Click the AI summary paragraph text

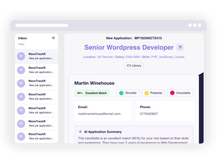133,140
